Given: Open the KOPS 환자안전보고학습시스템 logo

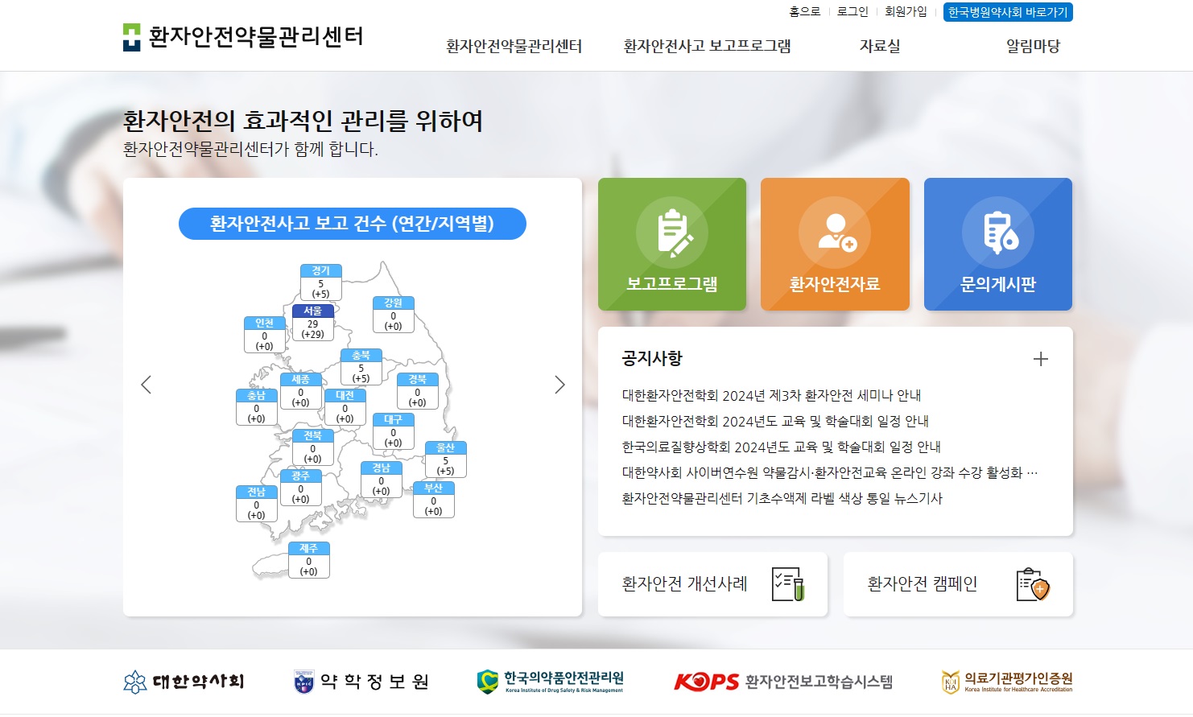Looking at the screenshot, I should (x=783, y=682).
